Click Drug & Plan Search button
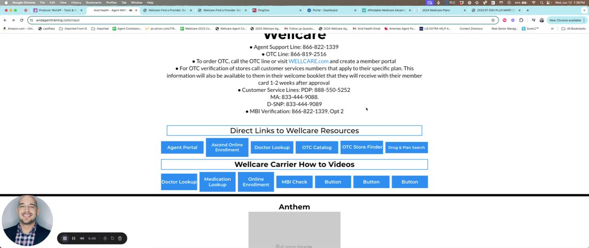This screenshot has width=589, height=248. (406, 147)
